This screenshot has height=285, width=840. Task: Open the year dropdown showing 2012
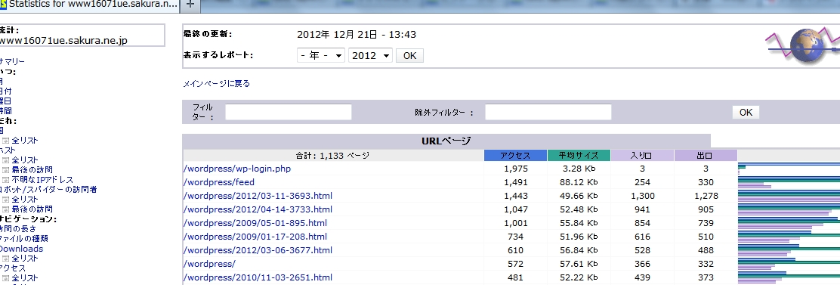click(x=370, y=56)
